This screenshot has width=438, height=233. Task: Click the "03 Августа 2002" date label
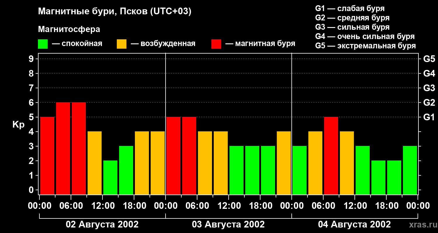pyautogui.click(x=228, y=224)
